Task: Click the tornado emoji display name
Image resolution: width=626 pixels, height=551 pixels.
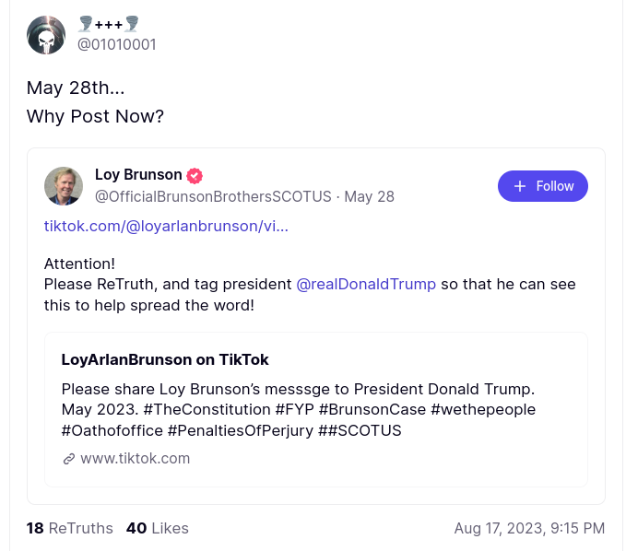Action: pos(109,24)
